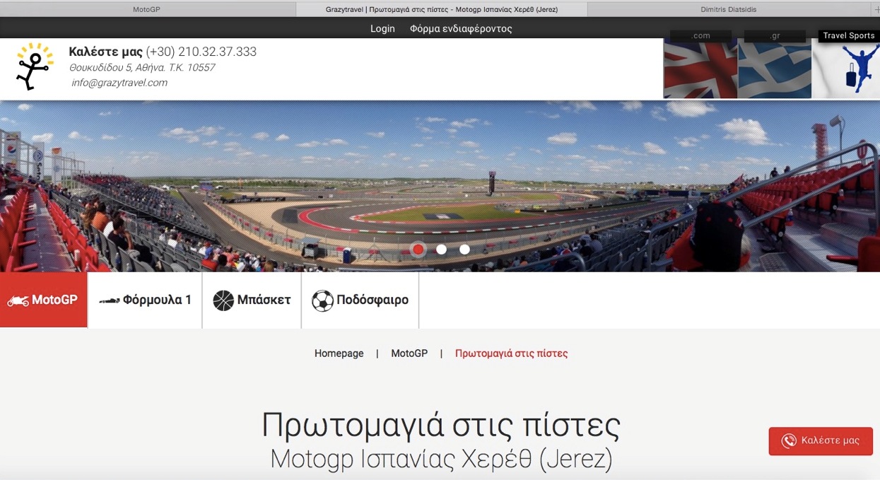Go to MotoGP in the breadcrumb

coord(409,353)
